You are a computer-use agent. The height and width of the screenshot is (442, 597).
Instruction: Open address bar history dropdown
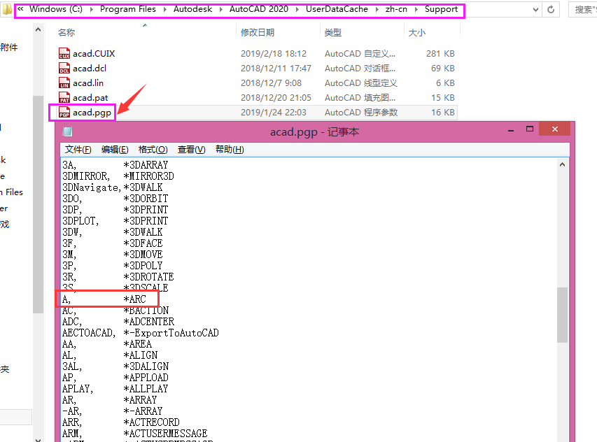pos(535,10)
